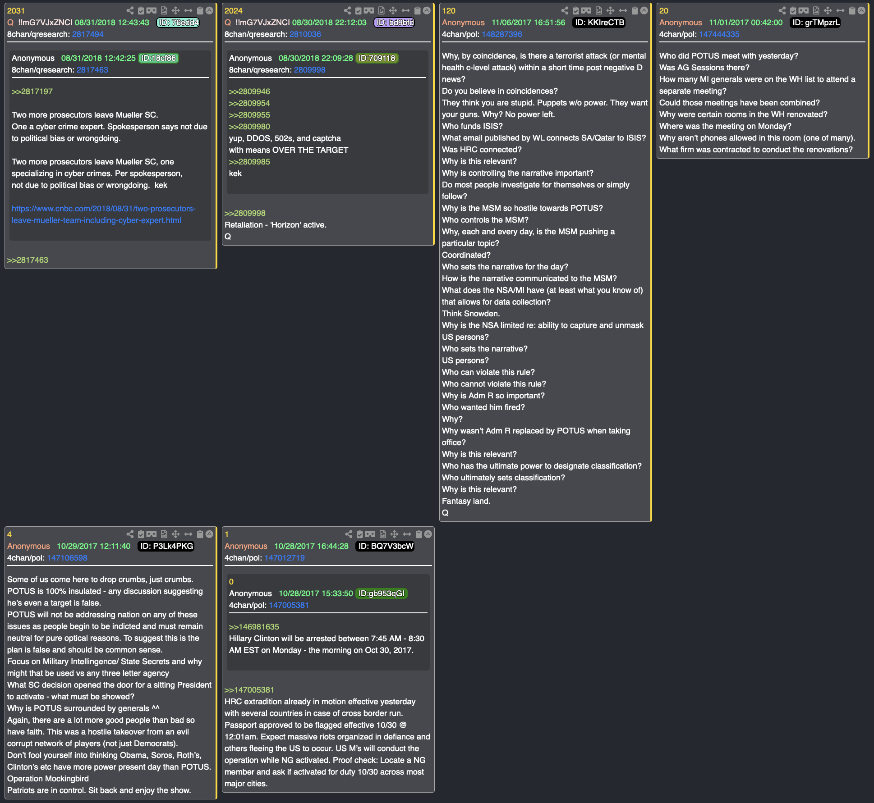The height and width of the screenshot is (803, 874).
Task: Collapse post 1 with the up-arrow circle
Action: pos(428,534)
